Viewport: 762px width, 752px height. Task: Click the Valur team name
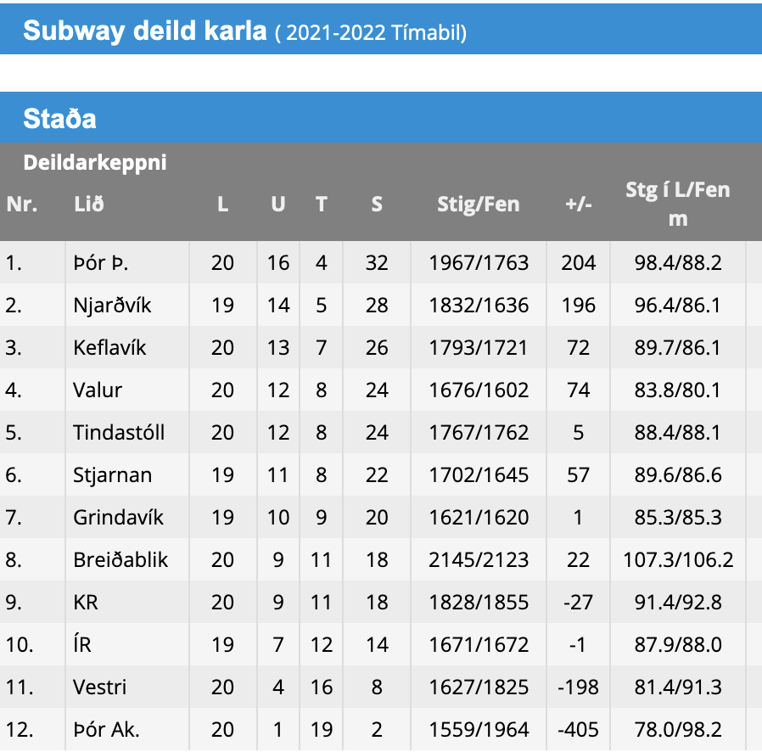(x=98, y=390)
